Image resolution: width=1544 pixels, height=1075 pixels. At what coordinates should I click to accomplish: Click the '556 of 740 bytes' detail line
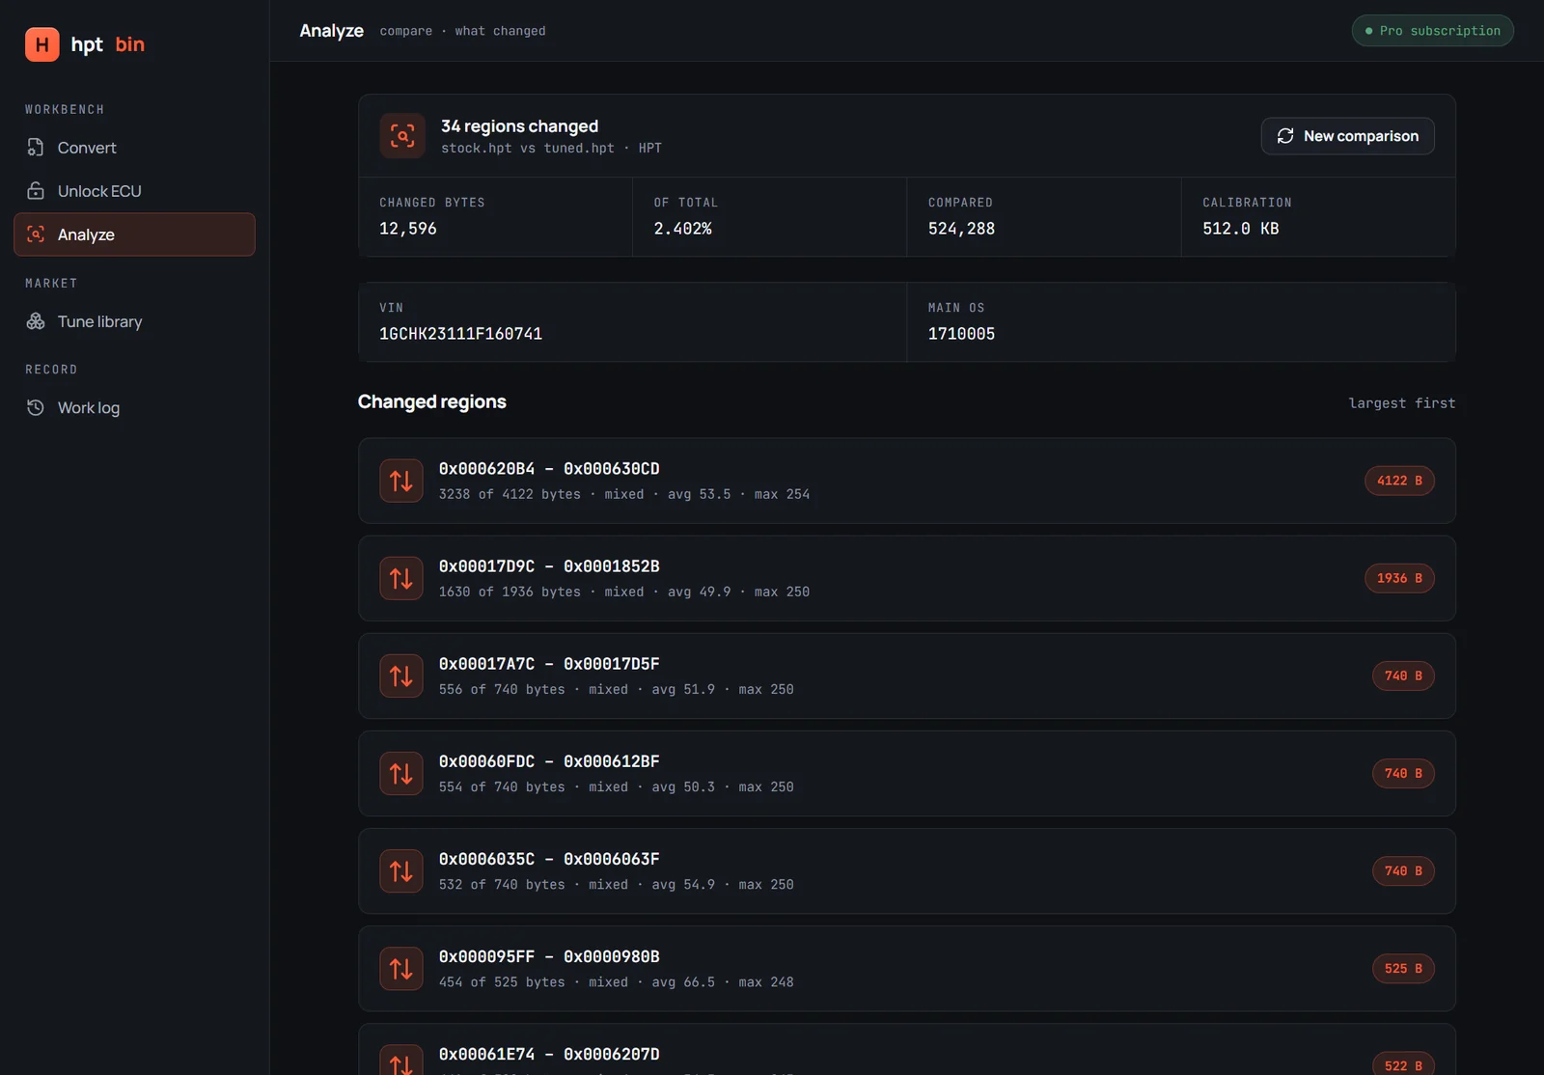617,689
